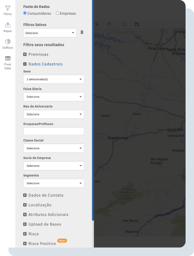The height and width of the screenshot is (256, 194).
Task: Open the Gráficos sidebar icon
Action: (x=7, y=44)
